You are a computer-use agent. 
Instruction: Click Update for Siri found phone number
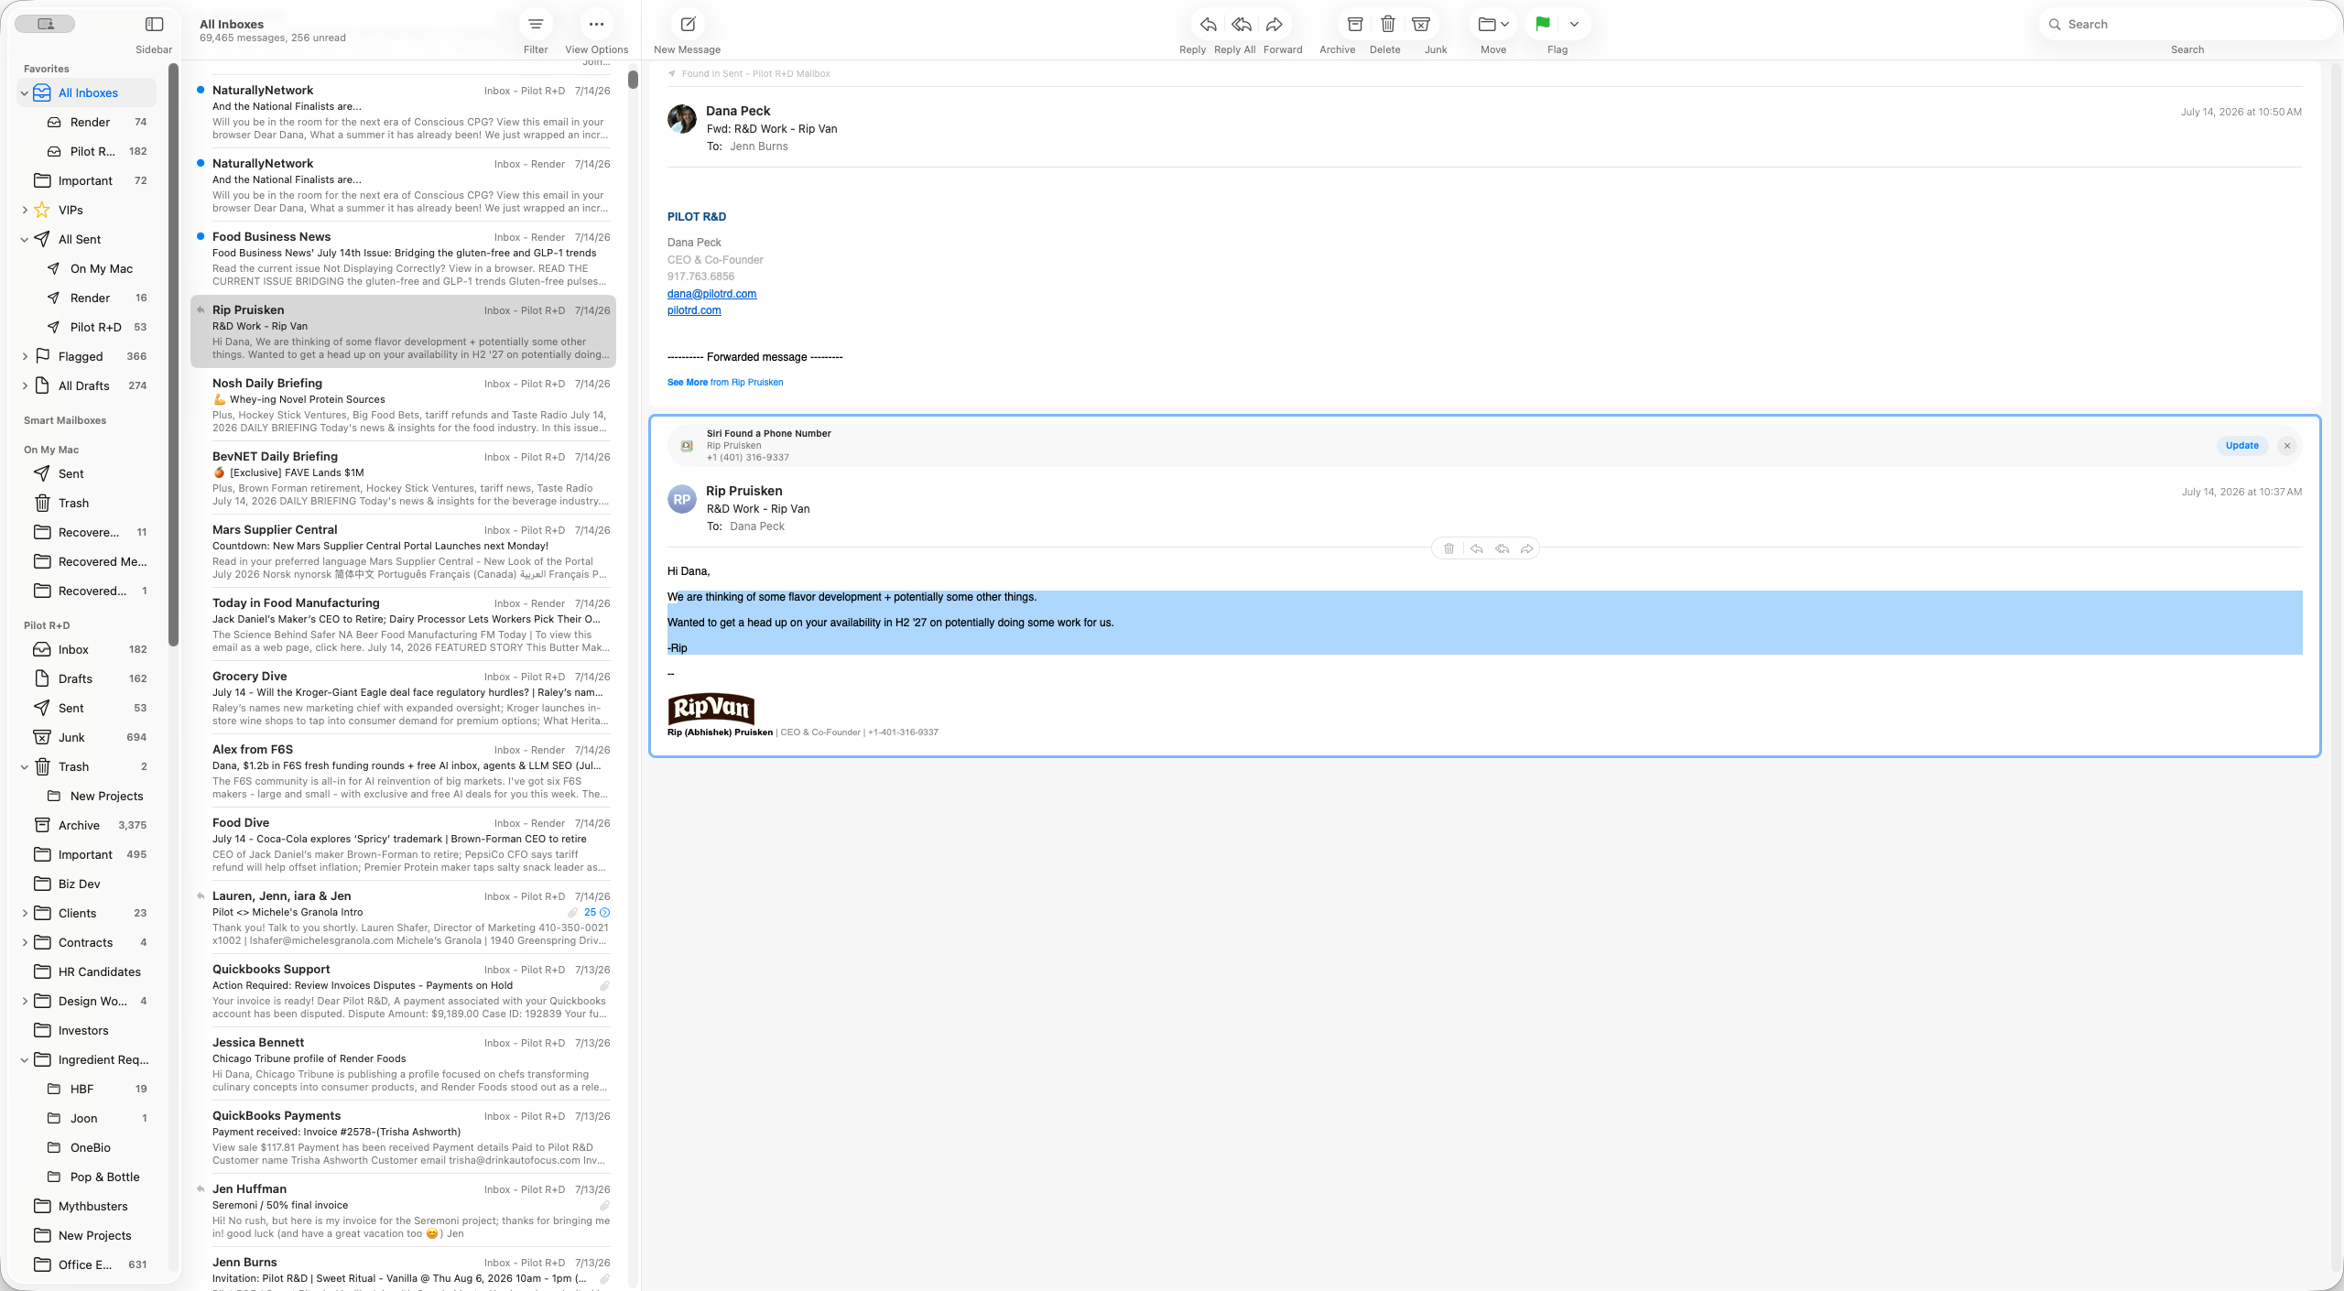(2242, 446)
